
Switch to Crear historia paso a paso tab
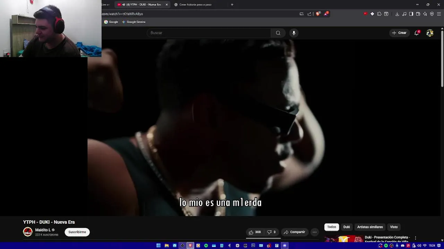click(x=195, y=4)
